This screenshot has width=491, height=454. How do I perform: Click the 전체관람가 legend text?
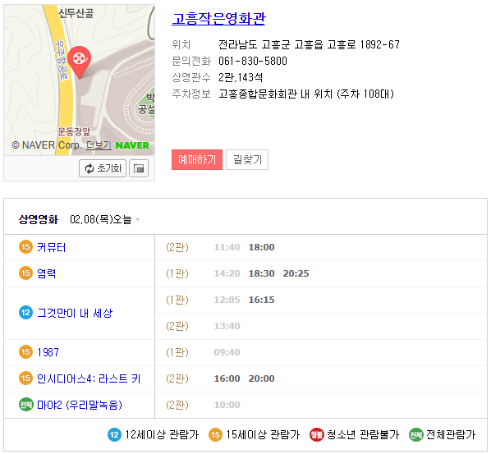pyautogui.click(x=451, y=435)
